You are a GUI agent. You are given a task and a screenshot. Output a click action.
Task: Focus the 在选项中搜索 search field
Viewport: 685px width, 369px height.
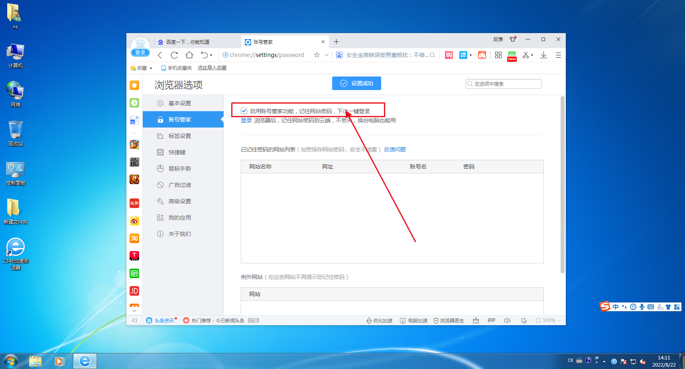tap(504, 84)
